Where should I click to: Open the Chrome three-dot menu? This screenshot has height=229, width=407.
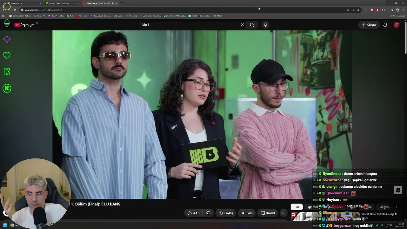(403, 10)
